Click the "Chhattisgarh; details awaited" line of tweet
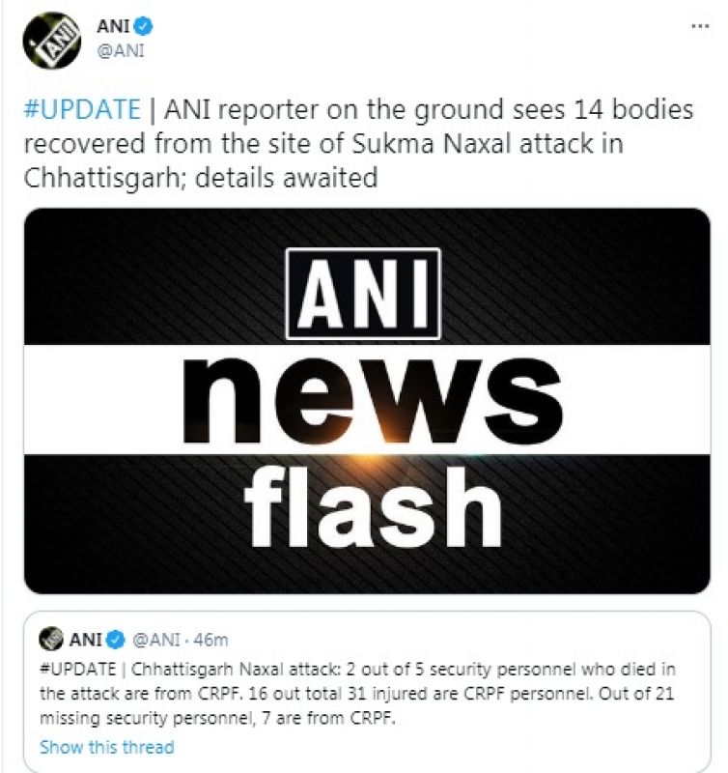This screenshot has width=728, height=773. [x=200, y=179]
